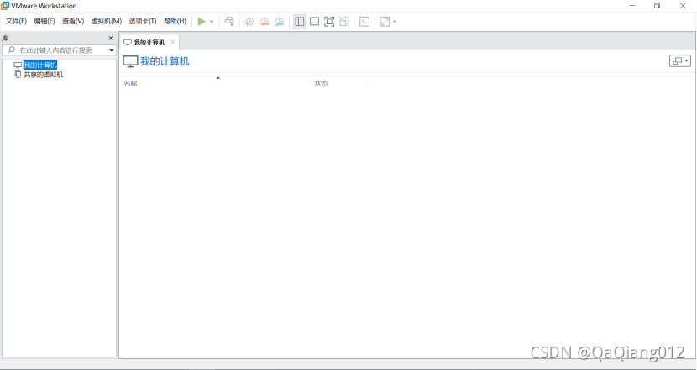Select 我的计算机 in the library tree
The width and height of the screenshot is (697, 370).
pos(40,65)
